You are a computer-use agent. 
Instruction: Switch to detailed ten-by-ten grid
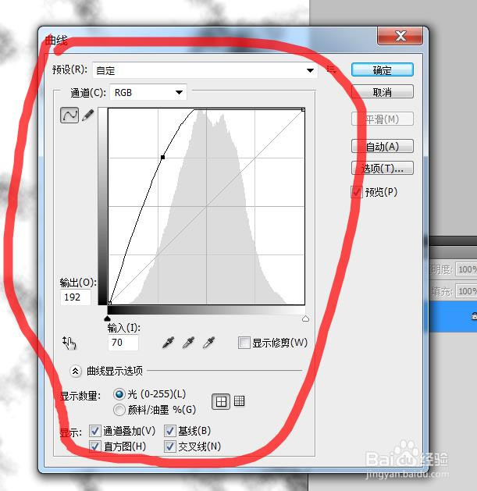(240, 401)
